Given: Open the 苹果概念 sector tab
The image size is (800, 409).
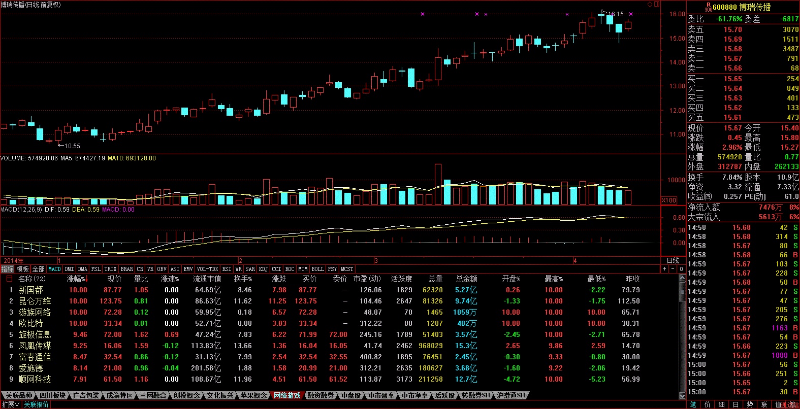Looking at the screenshot, I should (253, 395).
